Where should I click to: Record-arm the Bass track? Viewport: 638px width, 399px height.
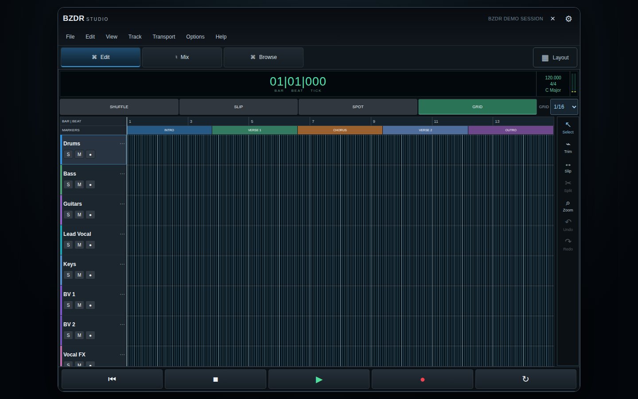pyautogui.click(x=90, y=184)
